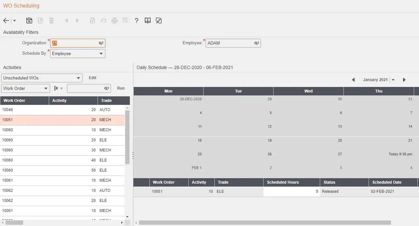Image resolution: width=419 pixels, height=226 pixels.
Task: Save the record with the floppy disk icon
Action: 29,21
